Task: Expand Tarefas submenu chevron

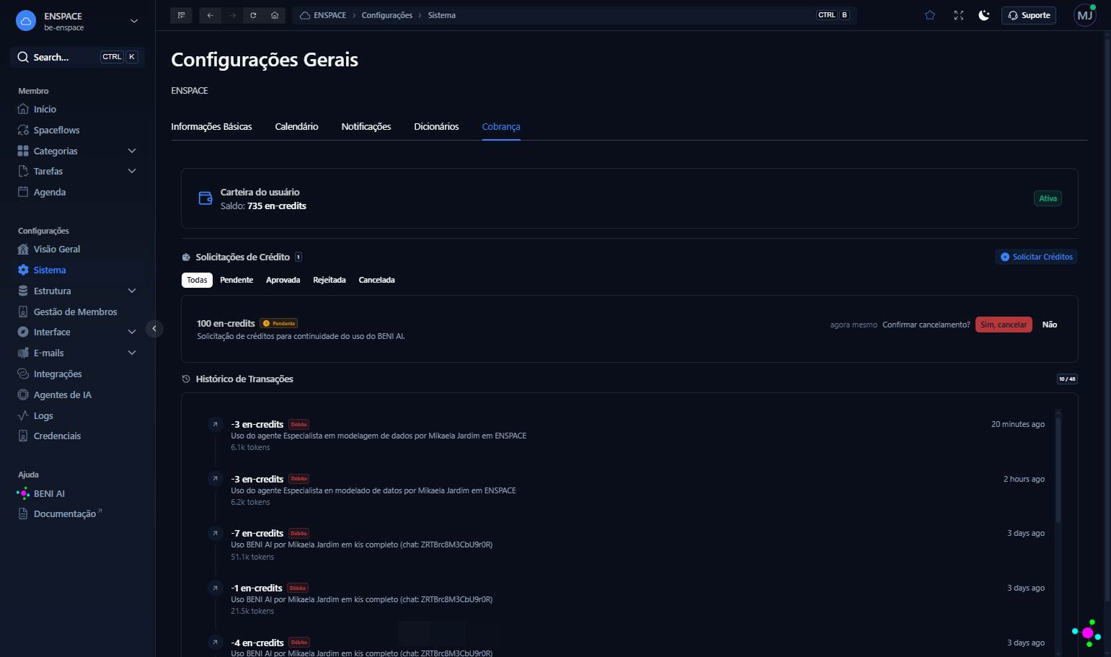Action: 132,172
